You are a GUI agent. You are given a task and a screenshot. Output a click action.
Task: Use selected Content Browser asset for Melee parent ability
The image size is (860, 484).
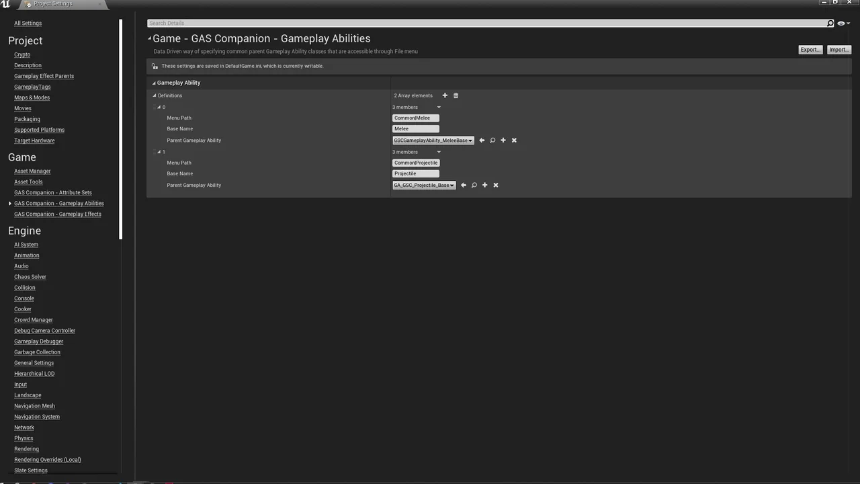[482, 140]
